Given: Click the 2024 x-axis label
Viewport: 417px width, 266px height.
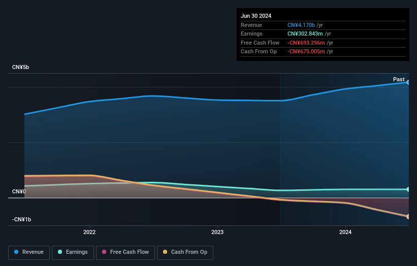Looking at the screenshot, I should point(345,232).
